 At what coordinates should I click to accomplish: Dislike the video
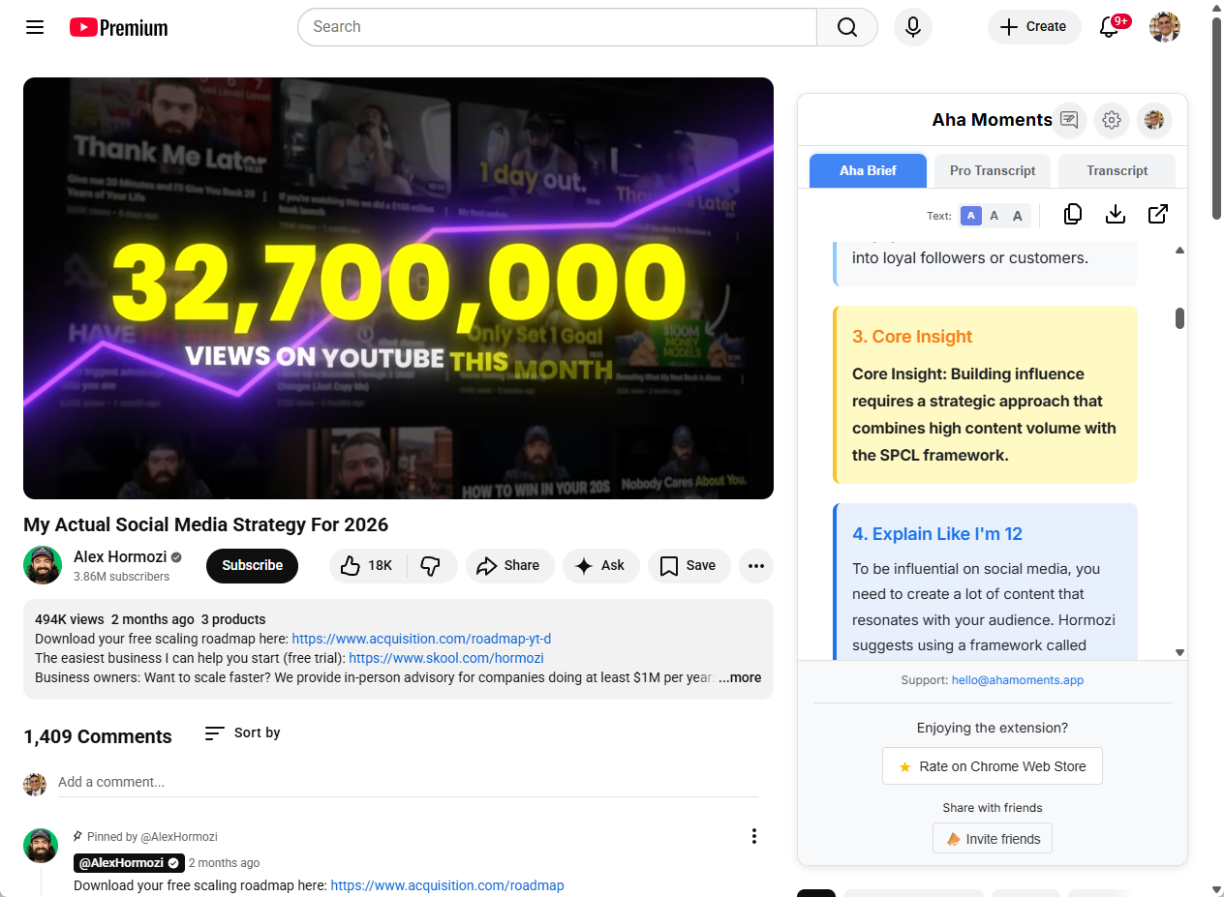431,566
